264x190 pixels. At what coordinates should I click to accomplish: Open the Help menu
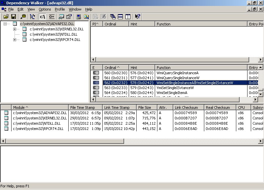point(88,9)
